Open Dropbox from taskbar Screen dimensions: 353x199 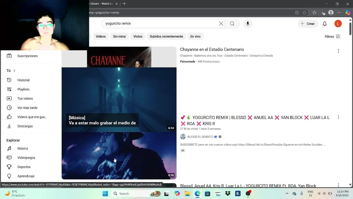click(228, 194)
